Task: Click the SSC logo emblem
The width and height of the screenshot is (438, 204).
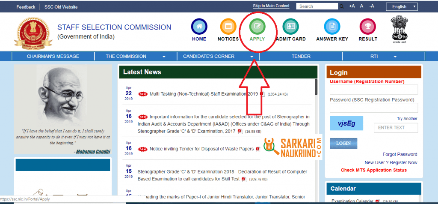Action: 33,33
